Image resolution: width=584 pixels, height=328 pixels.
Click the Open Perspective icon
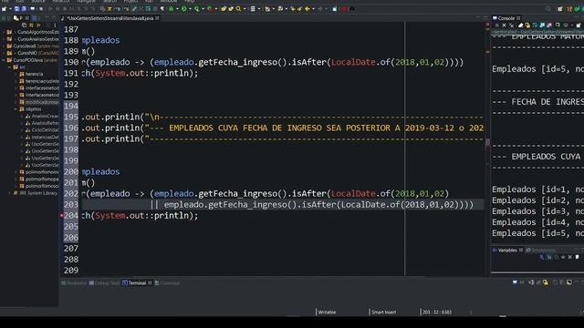[x=560, y=8]
